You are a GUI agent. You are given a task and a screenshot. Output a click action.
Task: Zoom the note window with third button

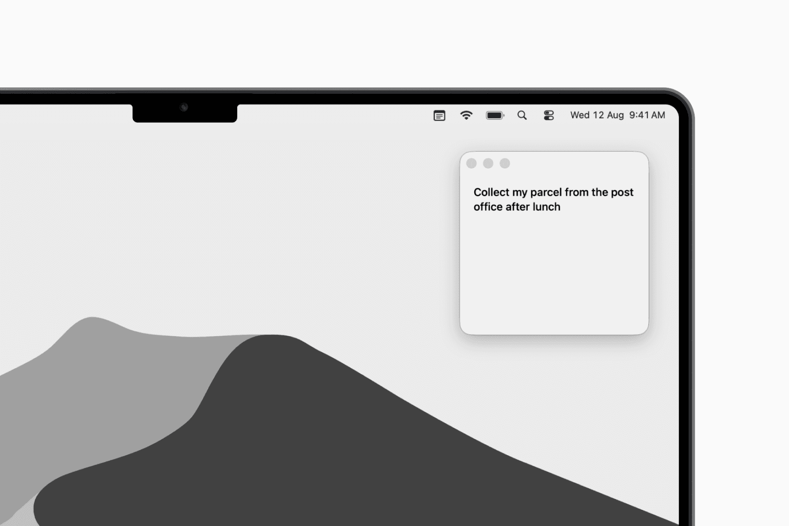pos(505,163)
